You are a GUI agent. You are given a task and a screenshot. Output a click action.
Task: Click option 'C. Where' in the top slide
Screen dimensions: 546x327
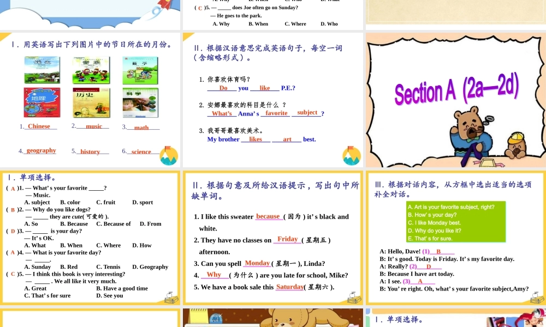pyautogui.click(x=295, y=24)
